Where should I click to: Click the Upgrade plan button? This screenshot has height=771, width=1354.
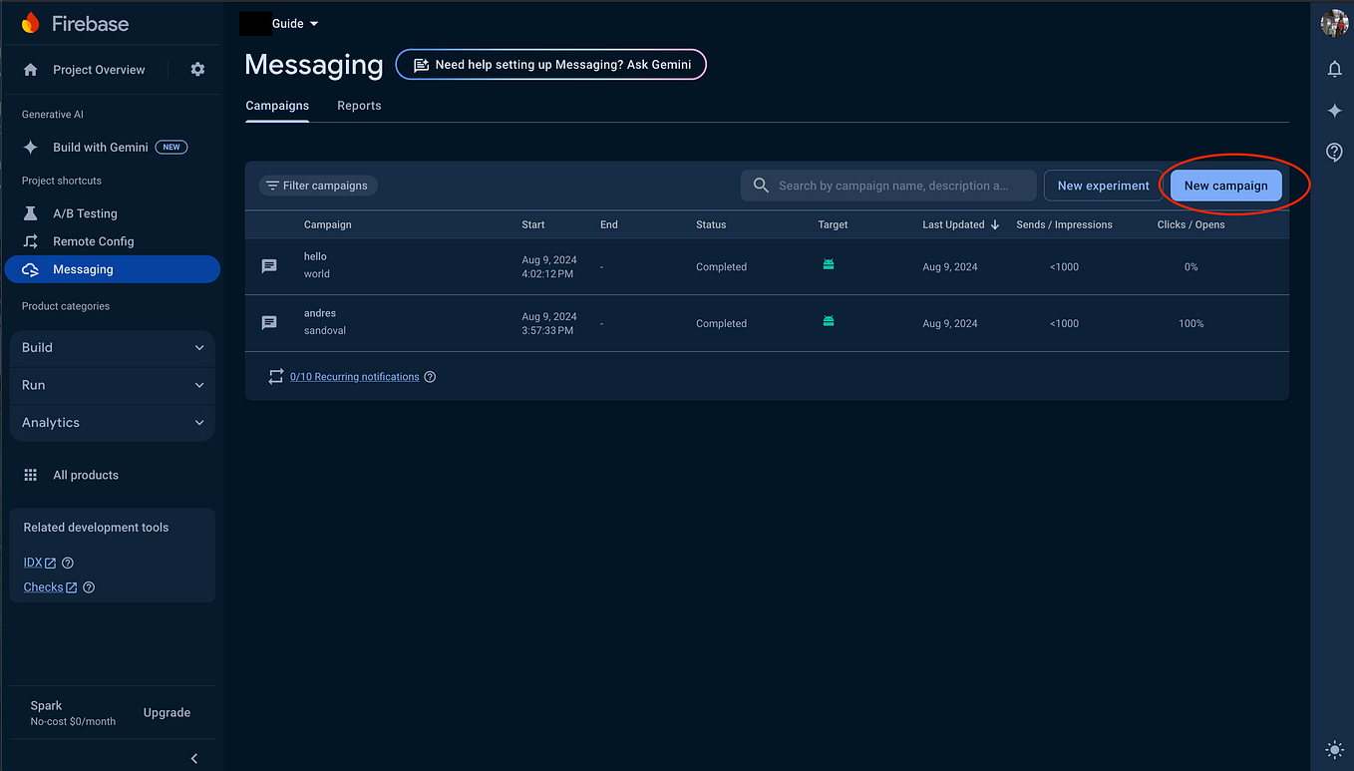(x=167, y=713)
